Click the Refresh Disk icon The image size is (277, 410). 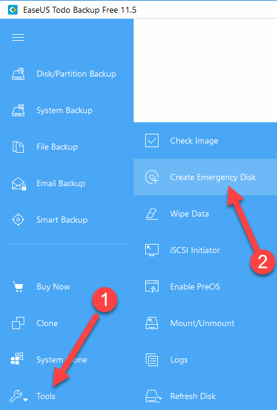coord(153,396)
